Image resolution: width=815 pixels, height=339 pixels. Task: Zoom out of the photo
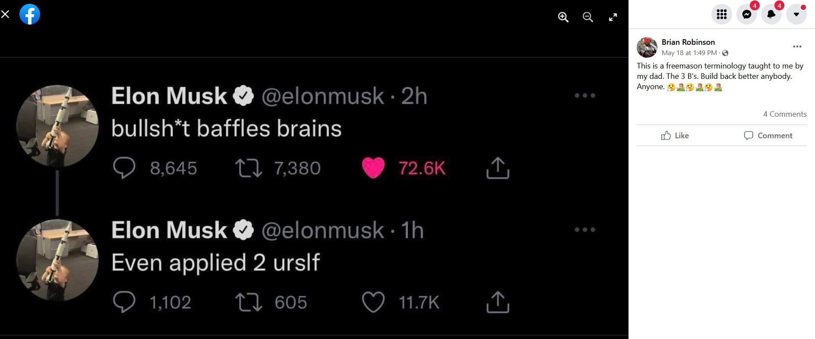[x=588, y=17]
